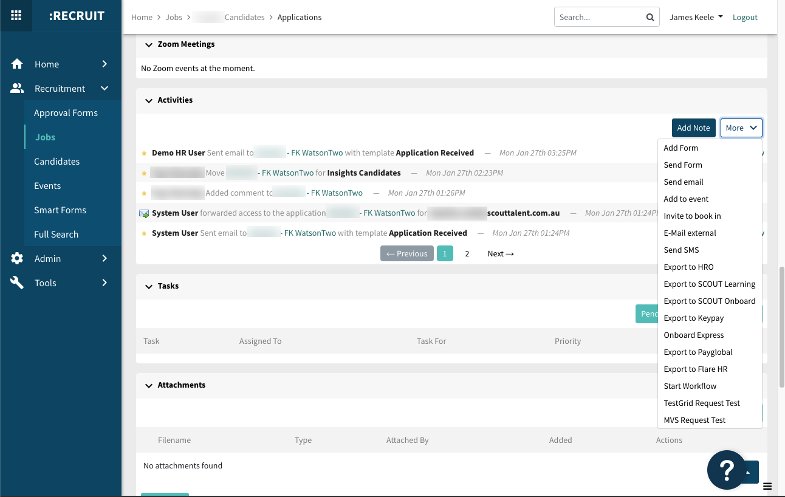
Task: Click the Logout link
Action: click(745, 17)
